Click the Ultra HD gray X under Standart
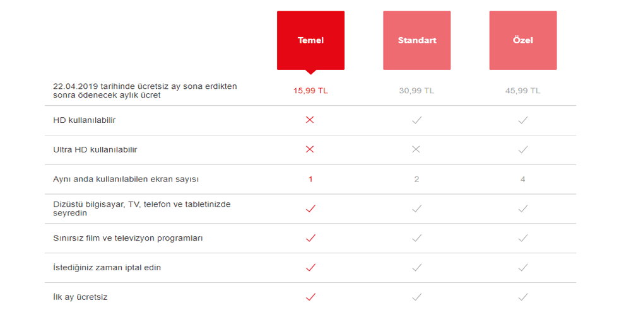This screenshot has height=315, width=631. coord(416,149)
